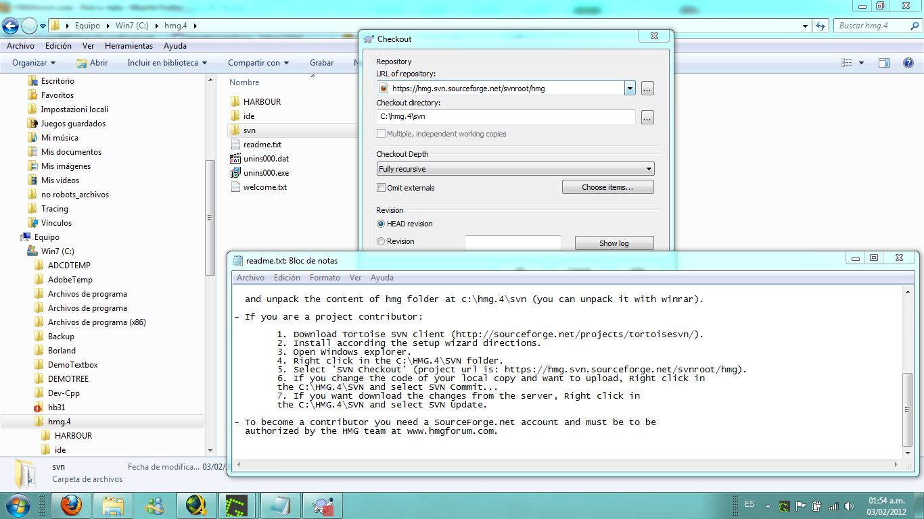Open Archivo menu in Explorer
This screenshot has height=519, width=924.
[20, 46]
